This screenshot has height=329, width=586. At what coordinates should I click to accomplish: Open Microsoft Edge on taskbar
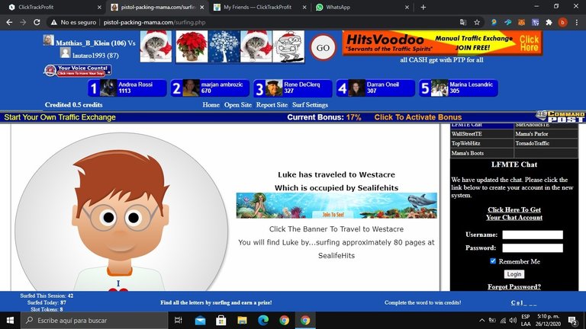[263, 321]
